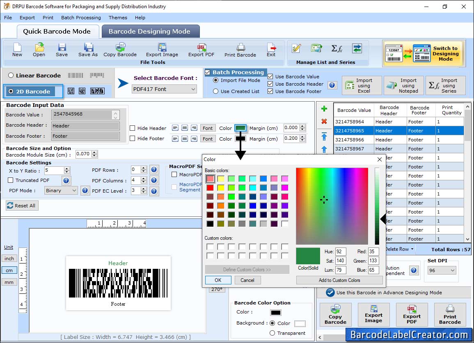Align header text left
474x343 pixels.
(x=175, y=128)
